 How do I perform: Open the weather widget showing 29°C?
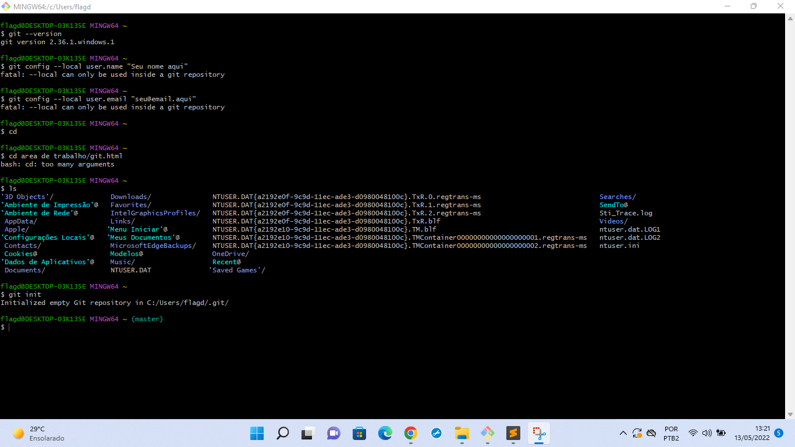[x=38, y=433]
